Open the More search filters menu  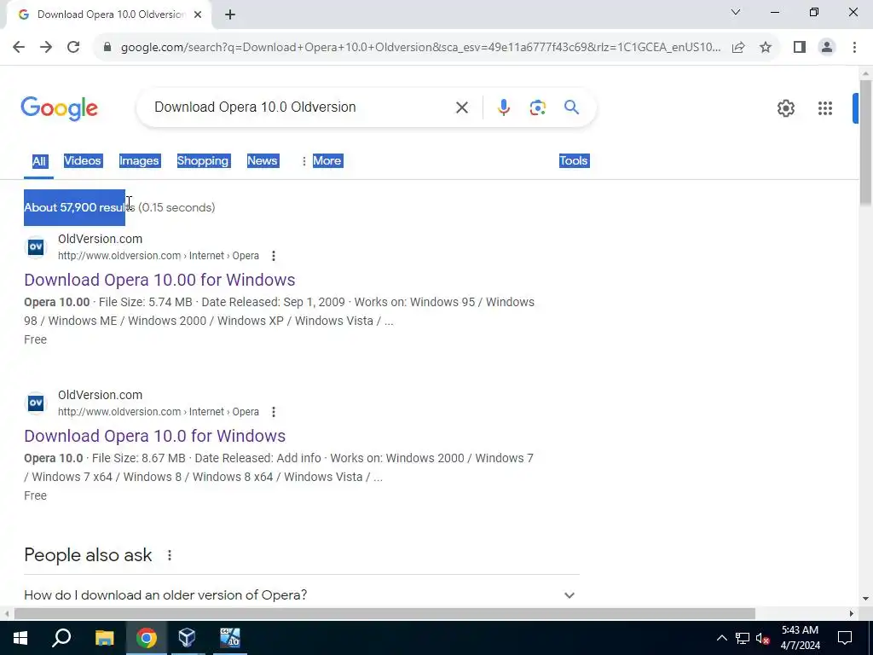[321, 161]
